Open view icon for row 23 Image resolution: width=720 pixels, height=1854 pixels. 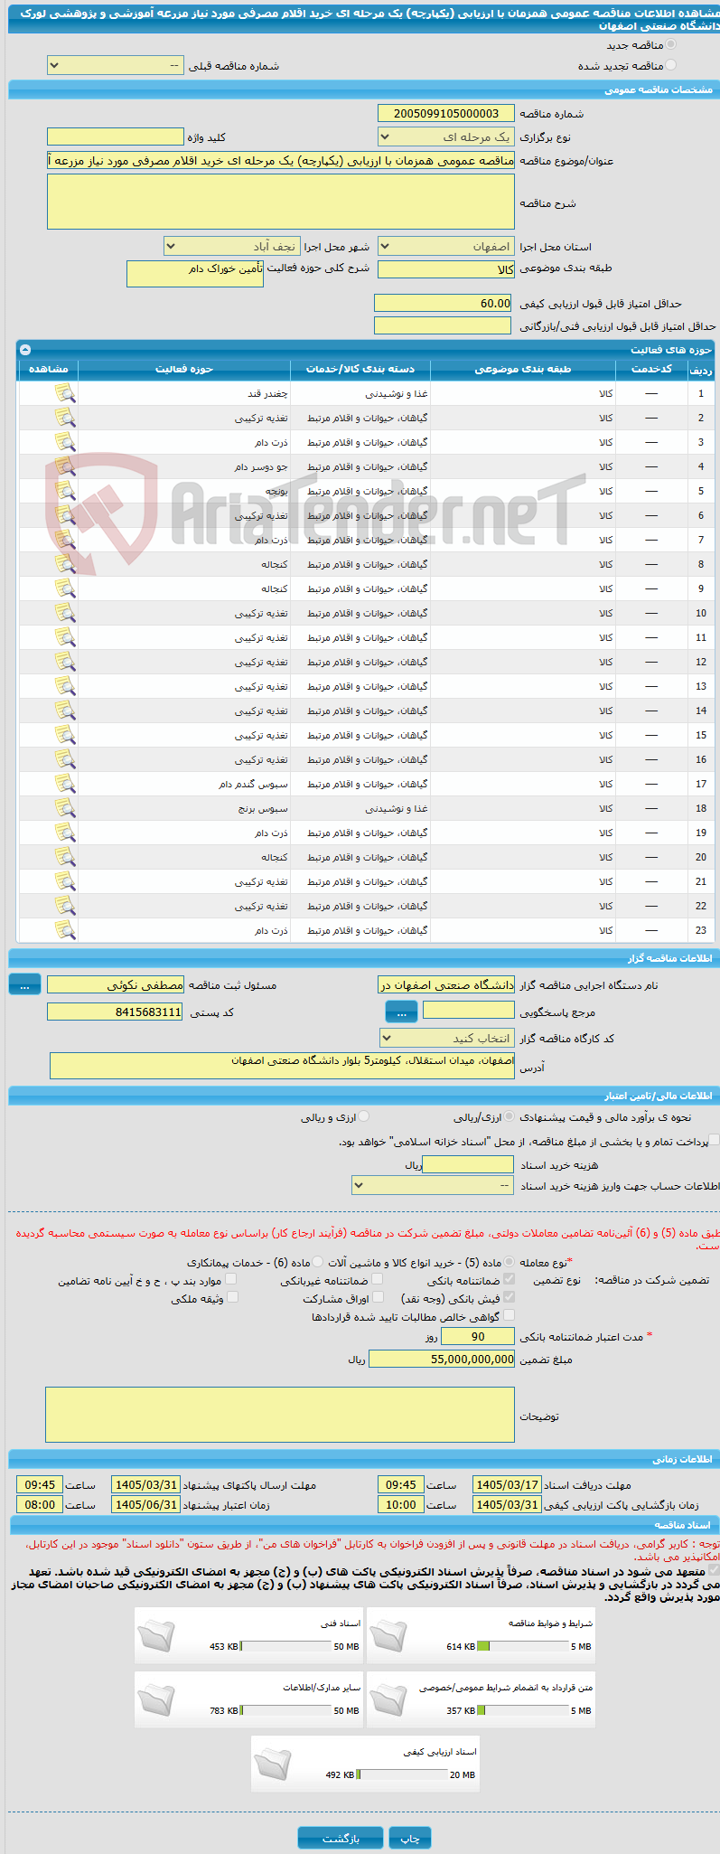point(64,930)
